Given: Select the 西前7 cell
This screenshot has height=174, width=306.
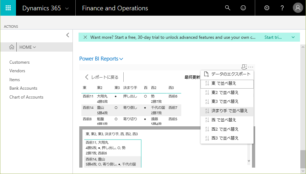Looking at the screenshot, I should point(173,107).
